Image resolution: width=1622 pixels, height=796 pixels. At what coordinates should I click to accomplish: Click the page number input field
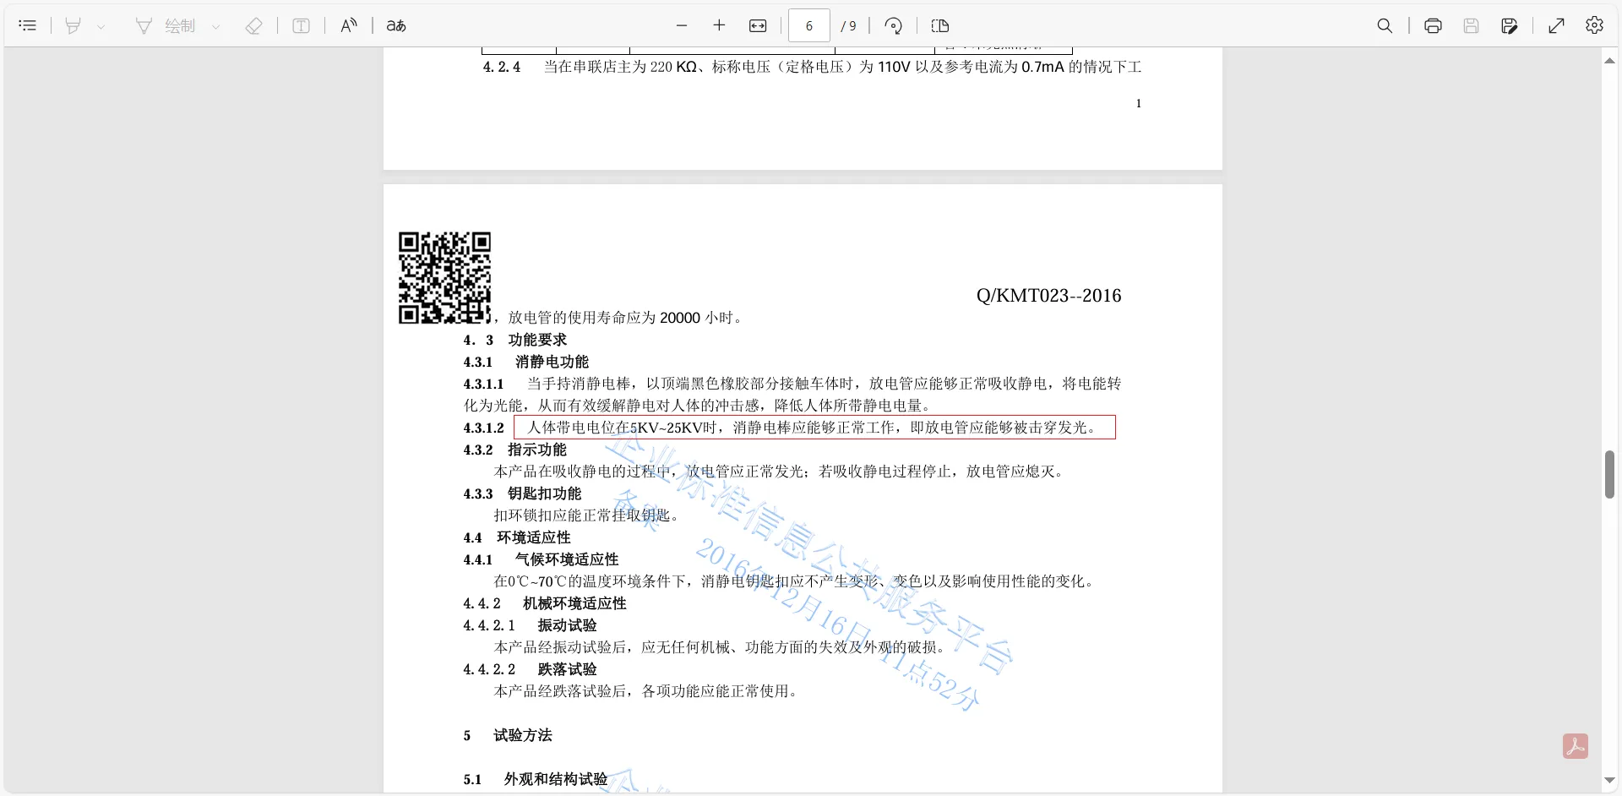point(808,25)
